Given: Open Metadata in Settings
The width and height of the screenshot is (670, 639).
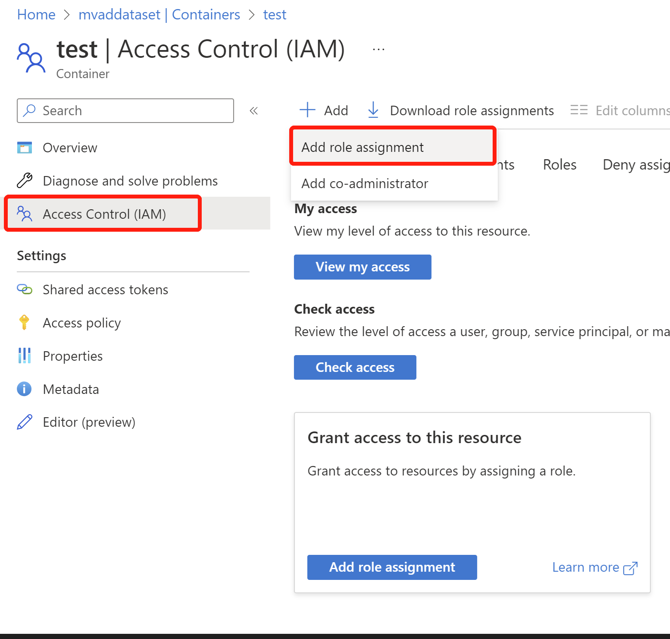Looking at the screenshot, I should 71,389.
